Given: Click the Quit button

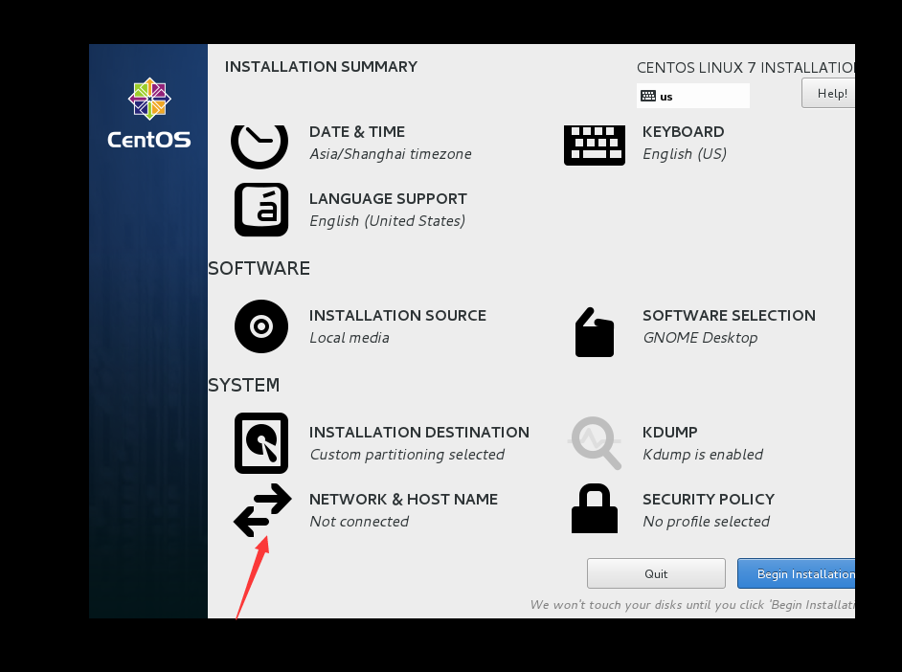Looking at the screenshot, I should click(x=656, y=573).
